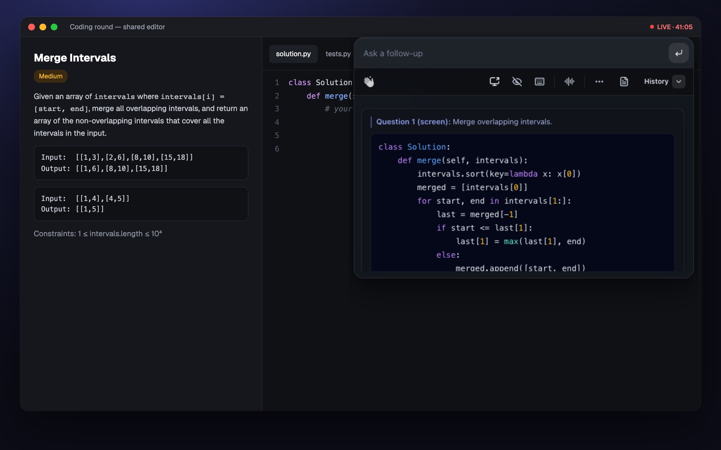Click the Medium difficulty badge

click(51, 76)
